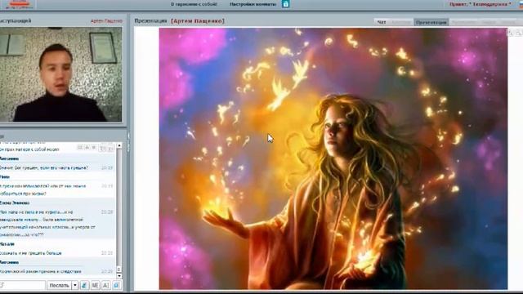Viewport: 523px width, 294px height.
Task: Click the В гармонии с собой! room title
Action: (194, 4)
